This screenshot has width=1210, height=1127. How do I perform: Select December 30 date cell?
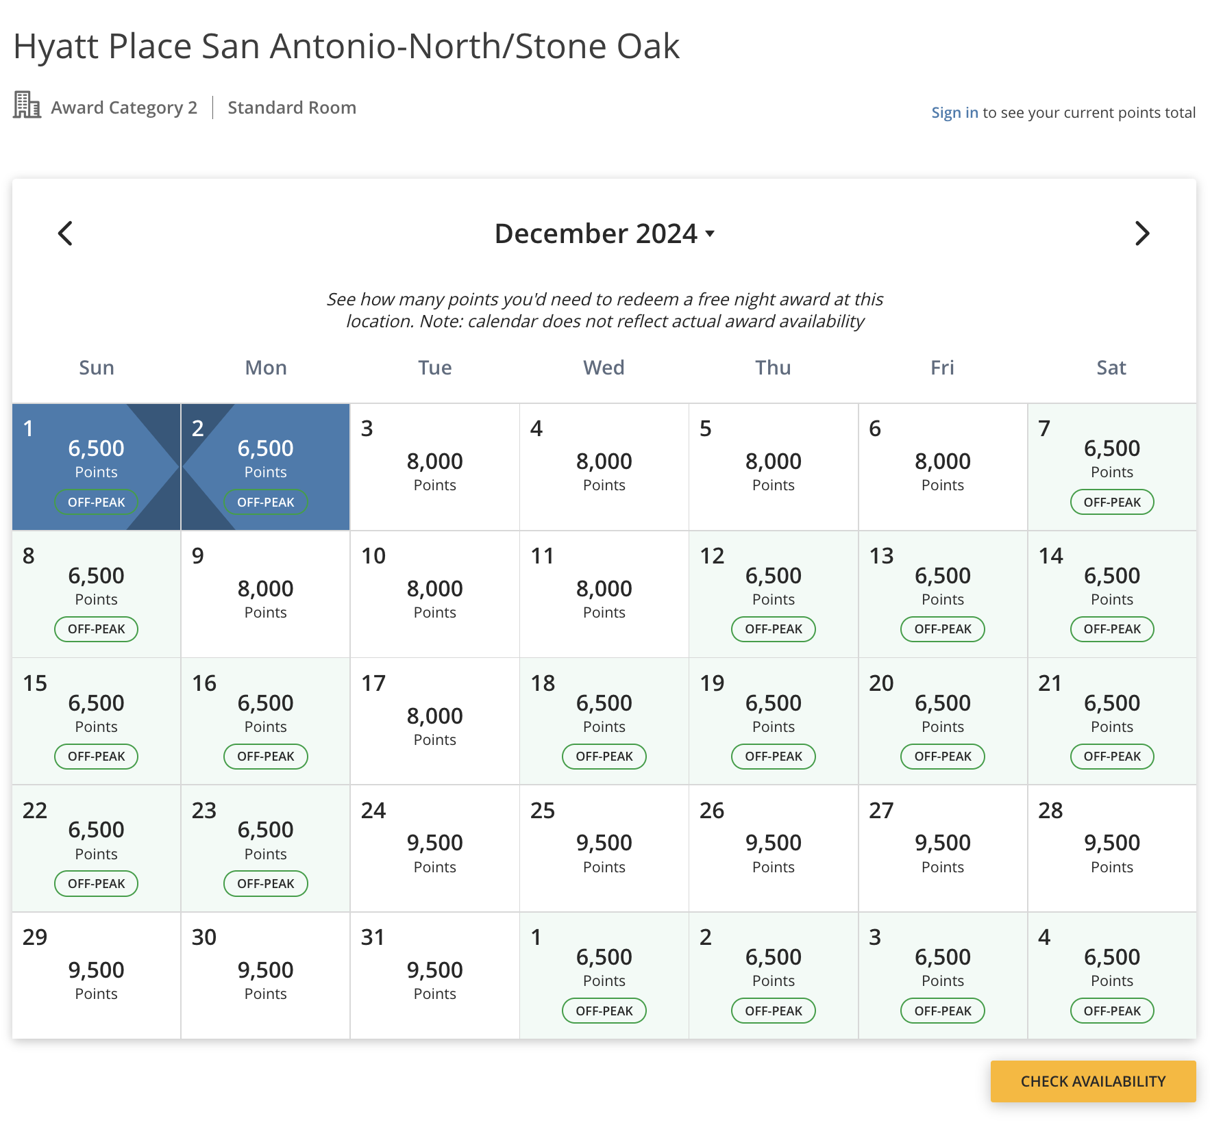click(x=266, y=976)
